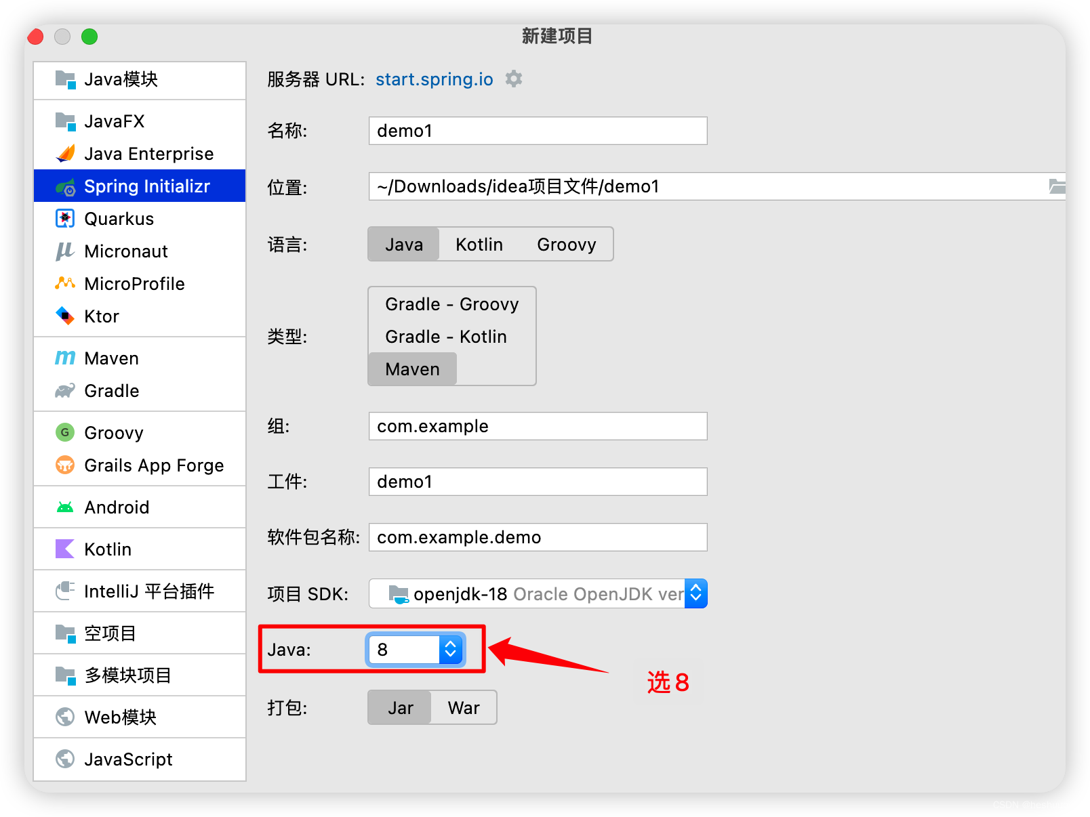
Task: Click the IntelliJ 平台插件 plug icon
Action: click(65, 591)
